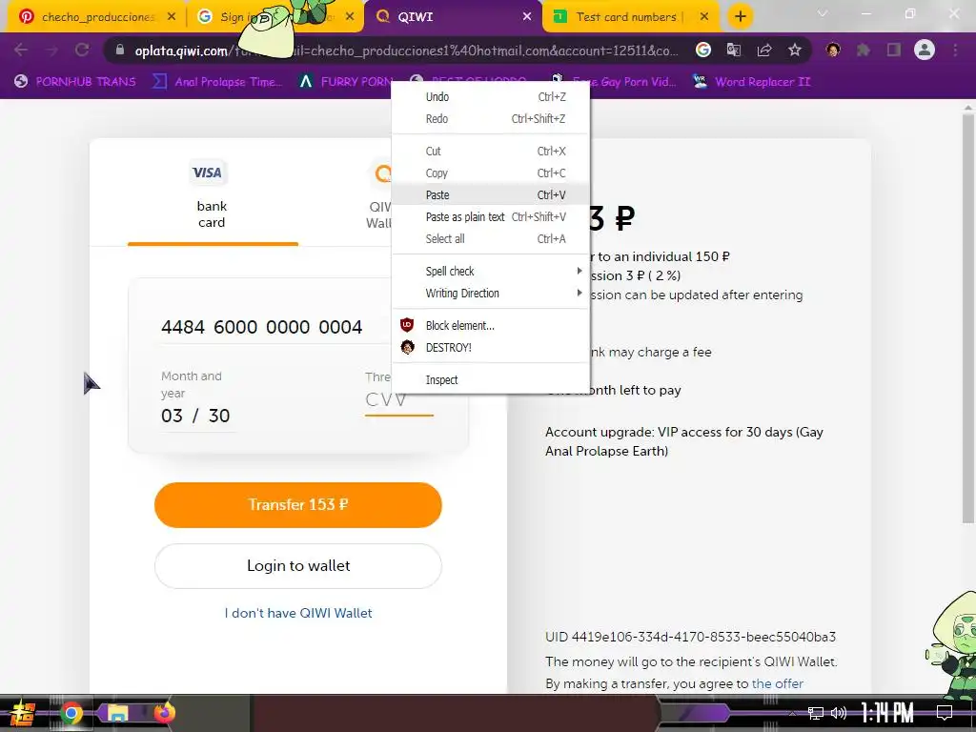The height and width of the screenshot is (732, 976).
Task: Bookmark this page with the star
Action: click(x=795, y=50)
